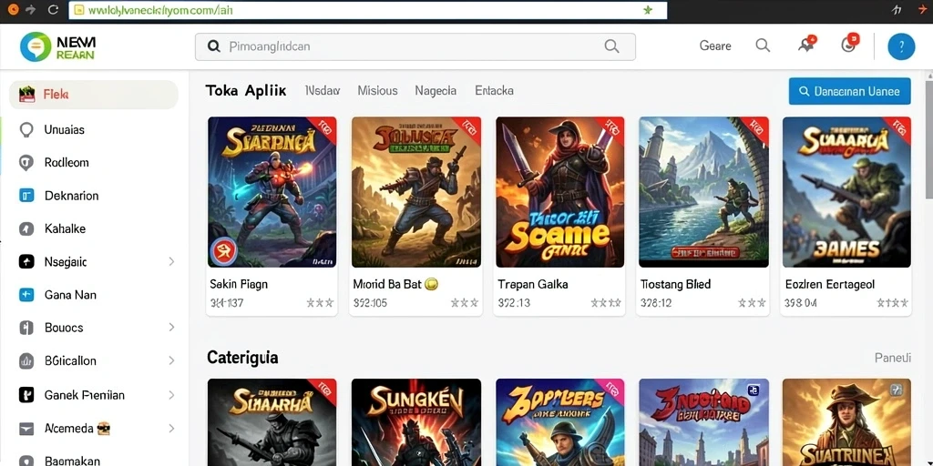Click the Unuaias bulb icon

pos(26,129)
